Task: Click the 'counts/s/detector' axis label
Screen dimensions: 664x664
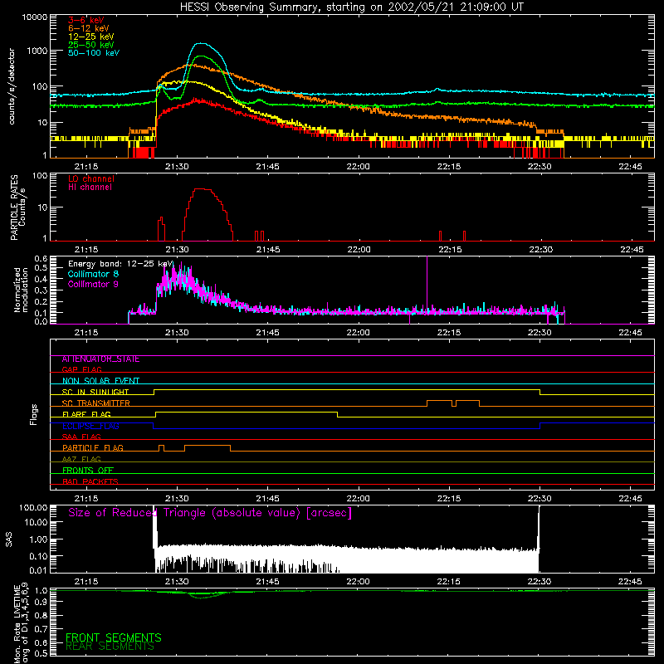Action: tap(12, 86)
